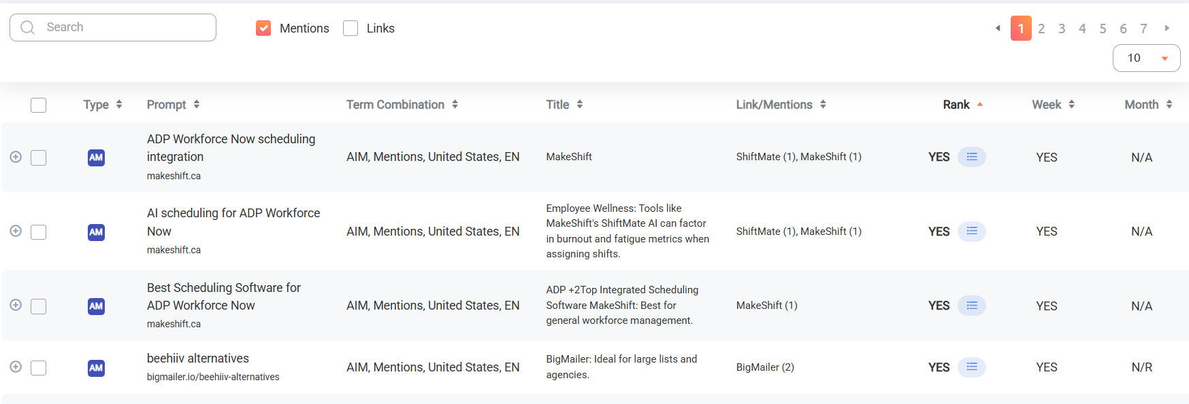The image size is (1189, 404).
Task: Click the AM badge on AI scheduling row
Action: point(96,232)
